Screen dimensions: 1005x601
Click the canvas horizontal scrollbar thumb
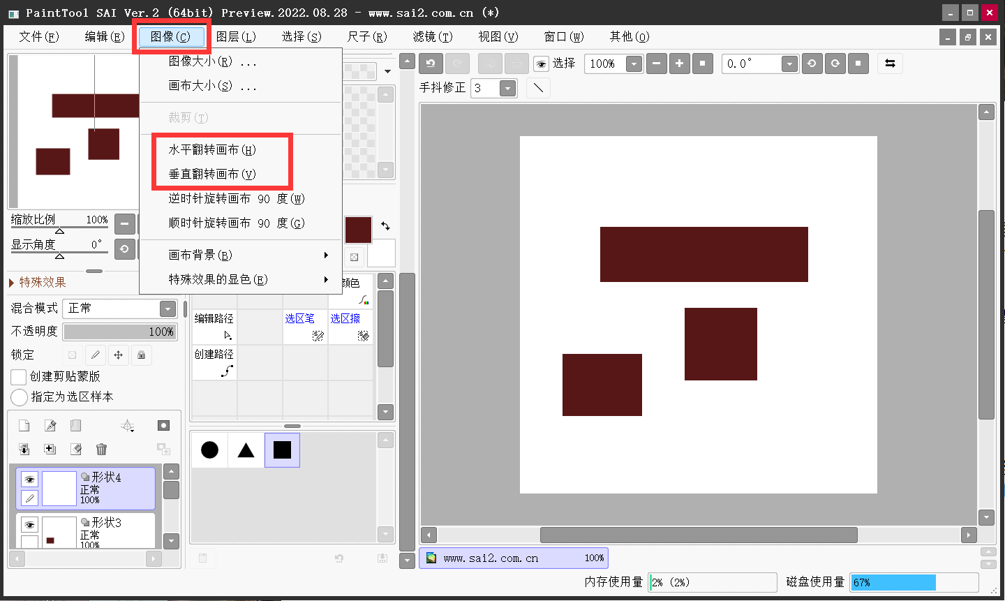(699, 535)
